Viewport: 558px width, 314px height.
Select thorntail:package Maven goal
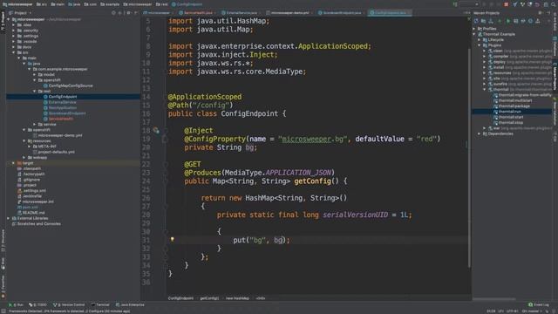tap(514, 106)
